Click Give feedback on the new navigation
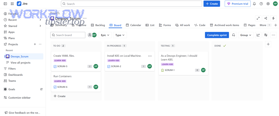The height and width of the screenshot is (116, 279). point(22,113)
